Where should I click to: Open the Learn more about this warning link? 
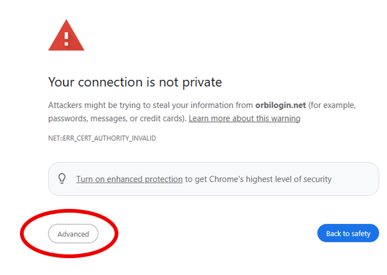click(x=244, y=118)
